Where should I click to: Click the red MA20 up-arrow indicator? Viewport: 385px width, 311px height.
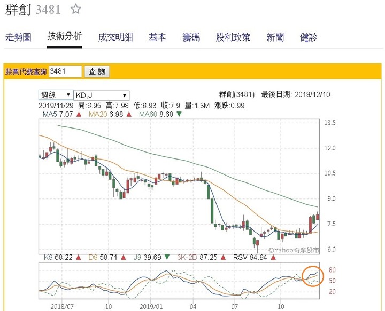(x=129, y=114)
